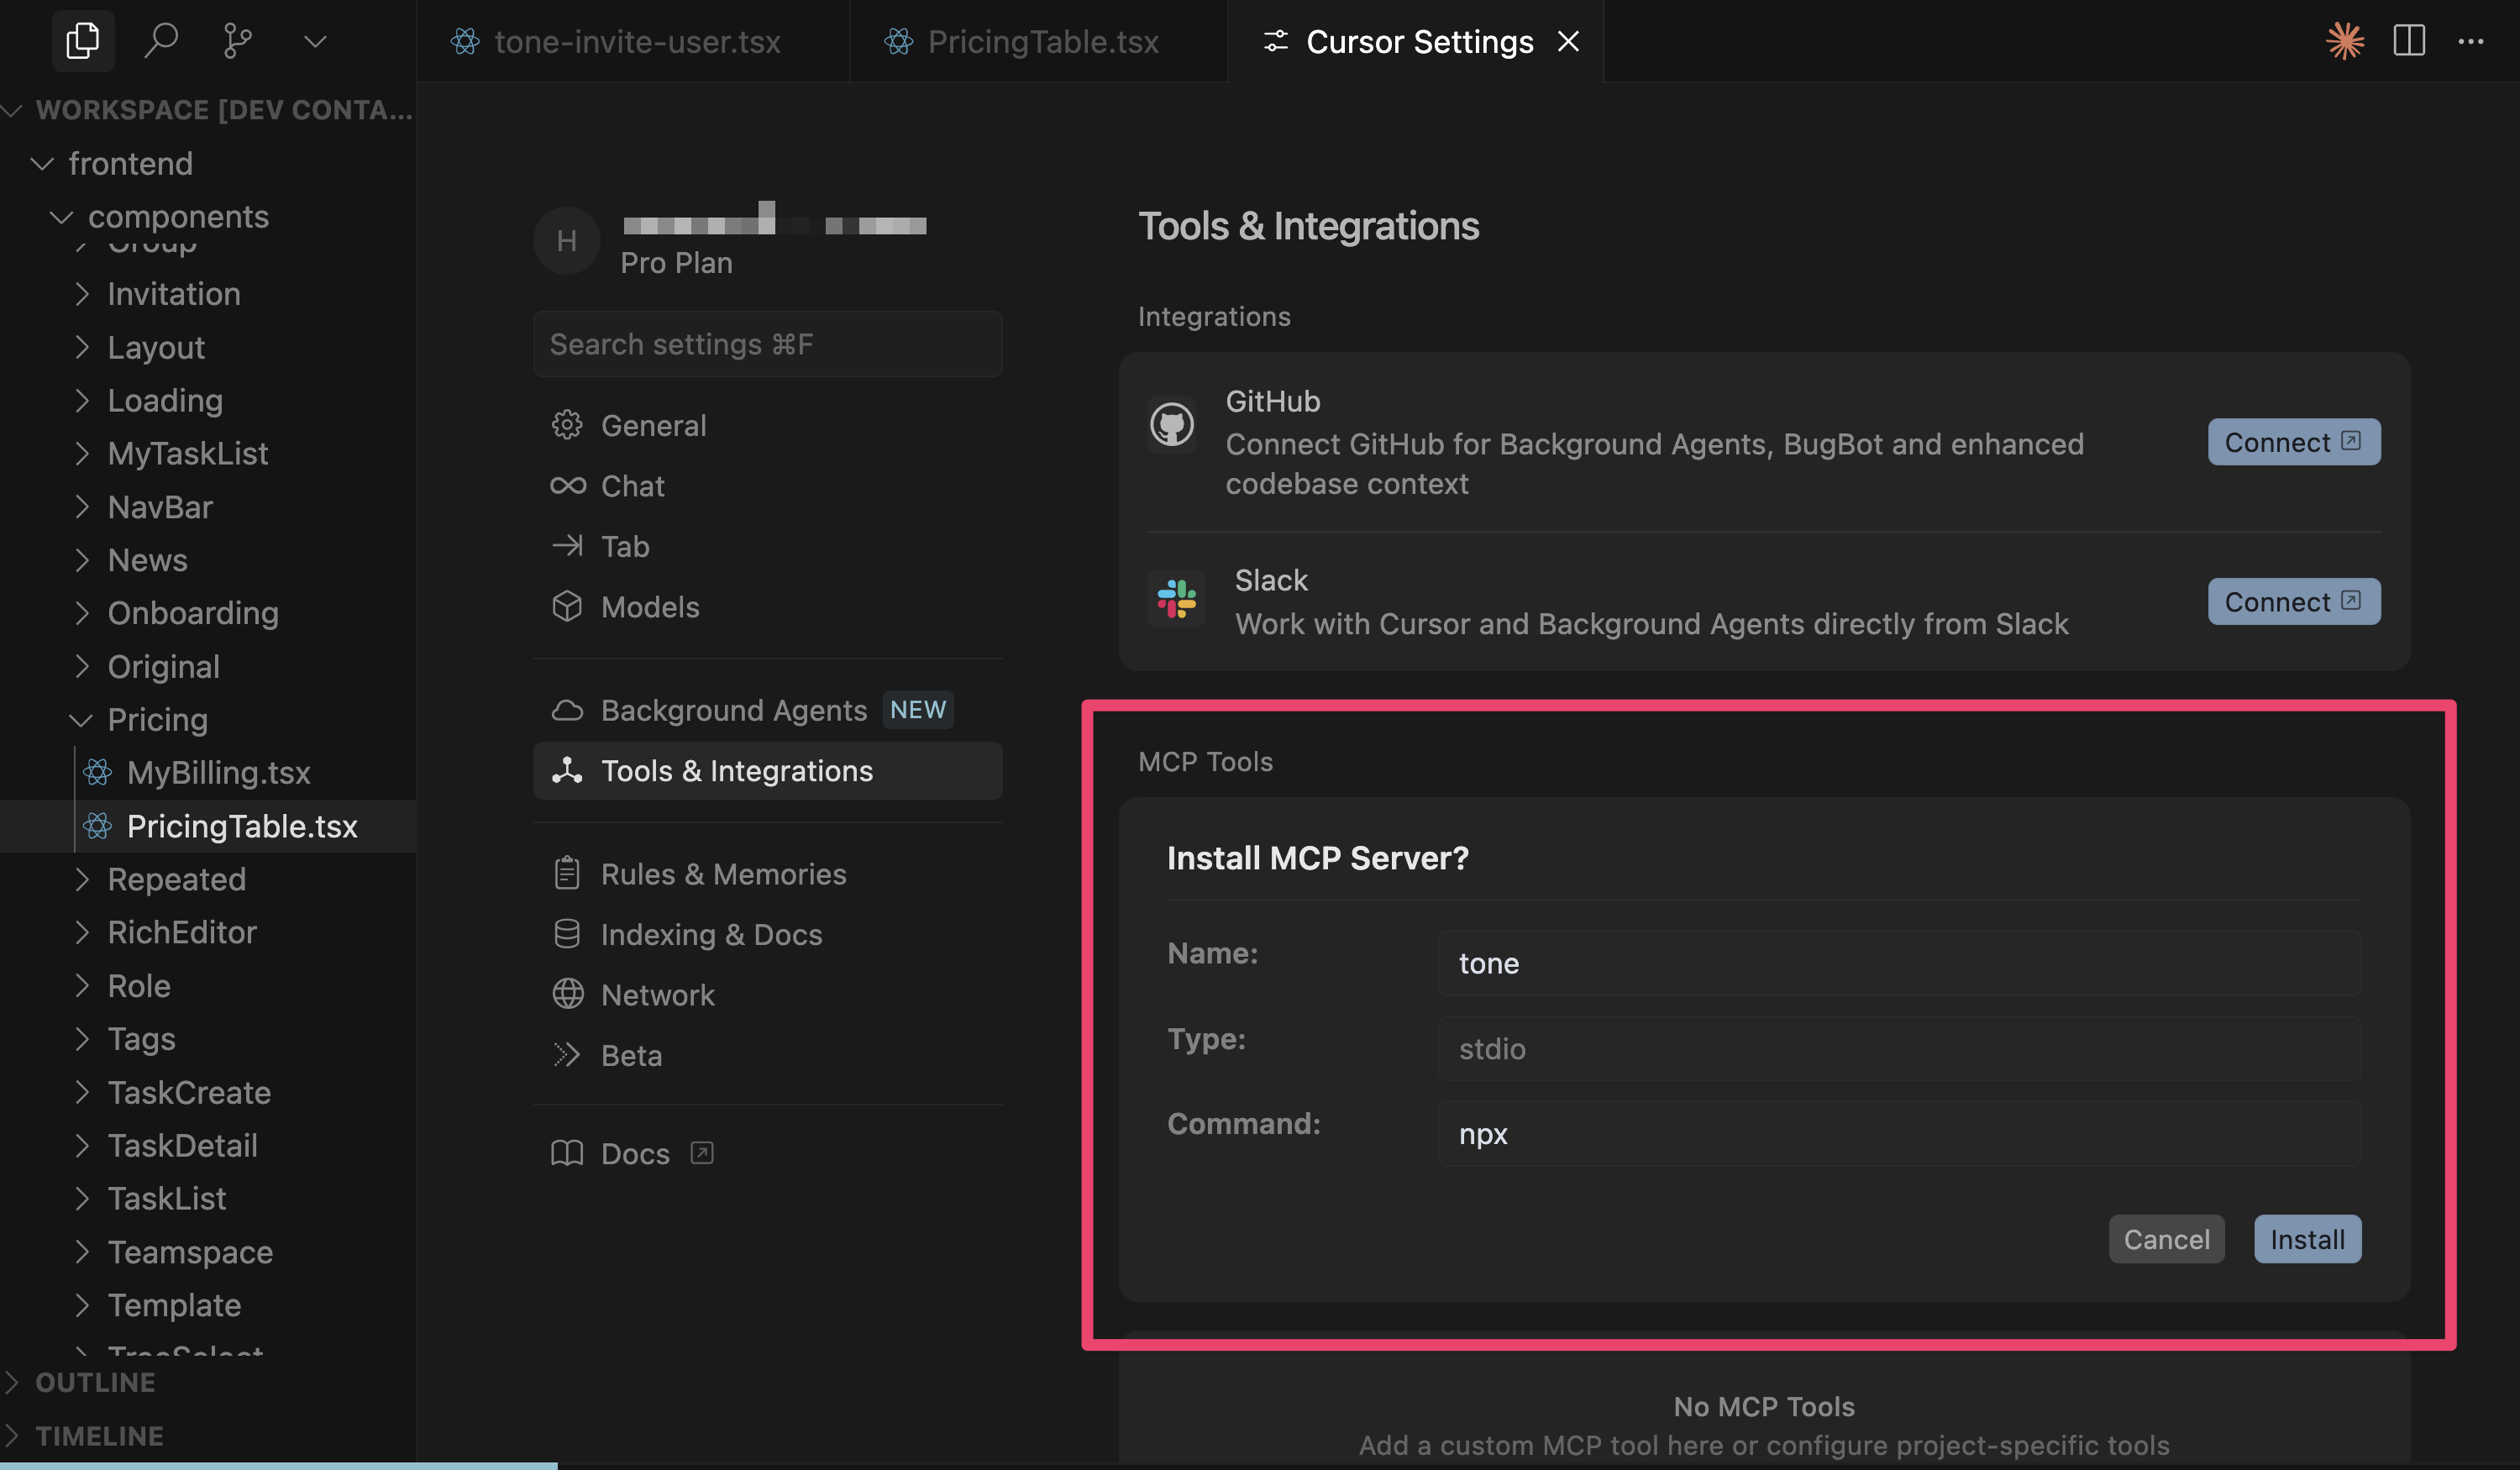Screen dimensions: 2520x1470
Task: Install the tone MCP server
Action: click(2307, 1239)
